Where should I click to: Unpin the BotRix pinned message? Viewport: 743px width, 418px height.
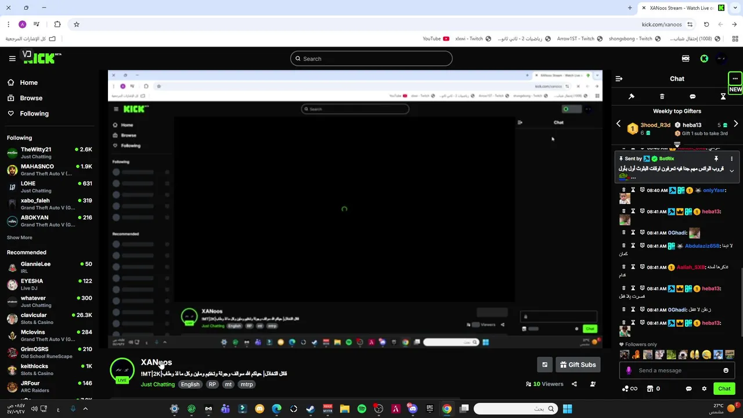(x=716, y=158)
